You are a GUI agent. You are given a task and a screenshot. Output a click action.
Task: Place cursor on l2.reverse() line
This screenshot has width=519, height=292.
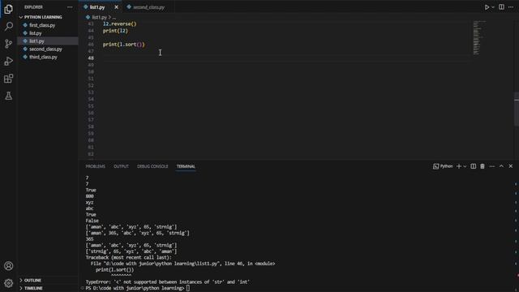pyautogui.click(x=119, y=24)
